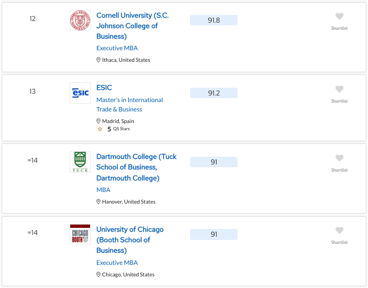Open the Dartmouth MBA programme link

[103, 190]
